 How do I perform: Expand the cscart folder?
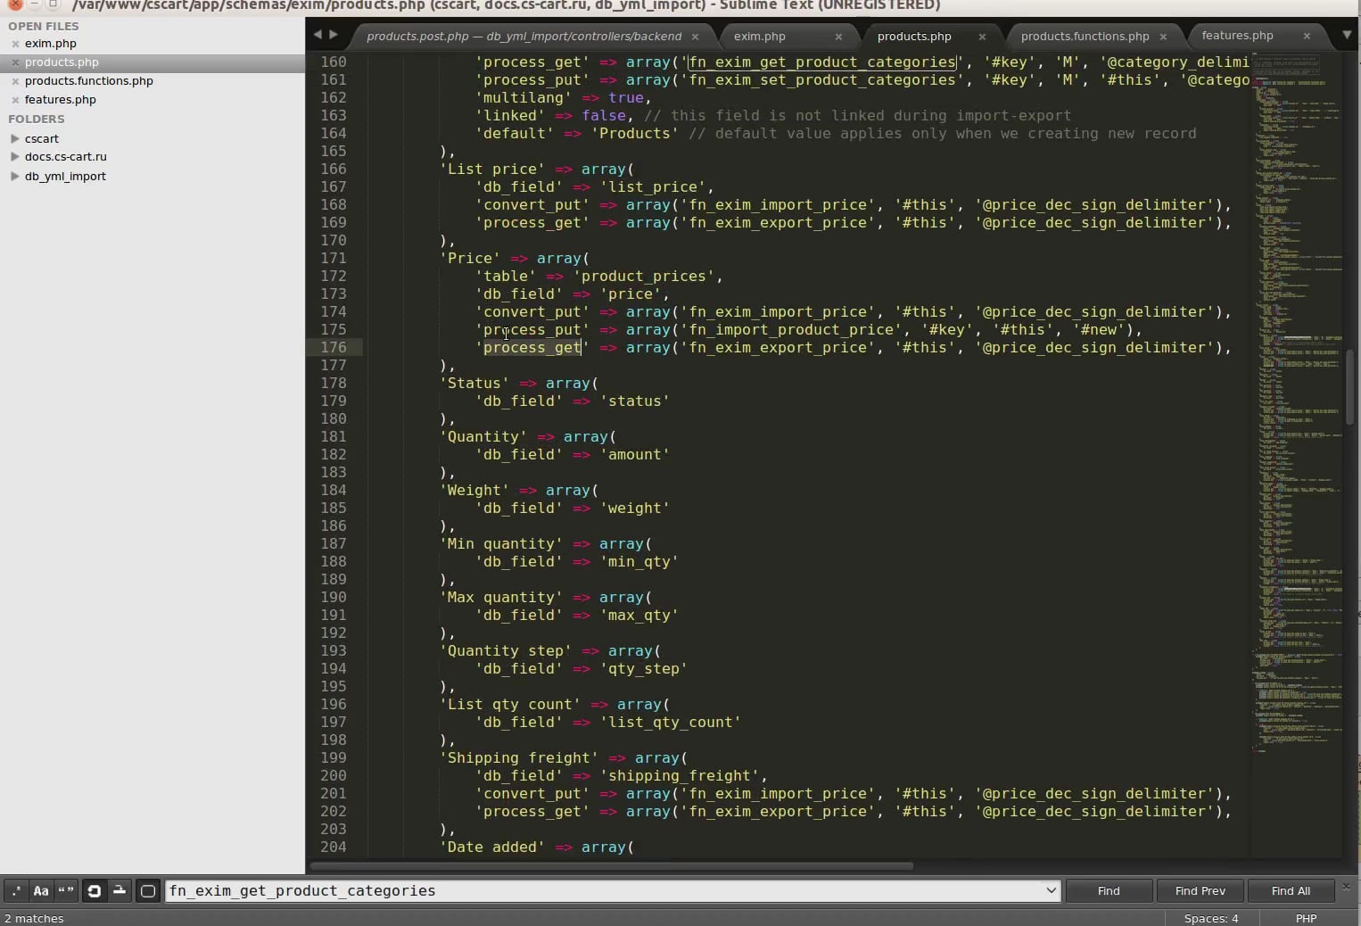click(14, 138)
